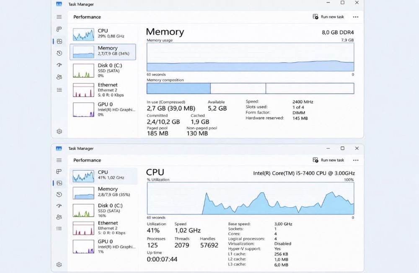Open Settings gear in lower Task Manager
The image size is (419, 273).
(x=59, y=265)
